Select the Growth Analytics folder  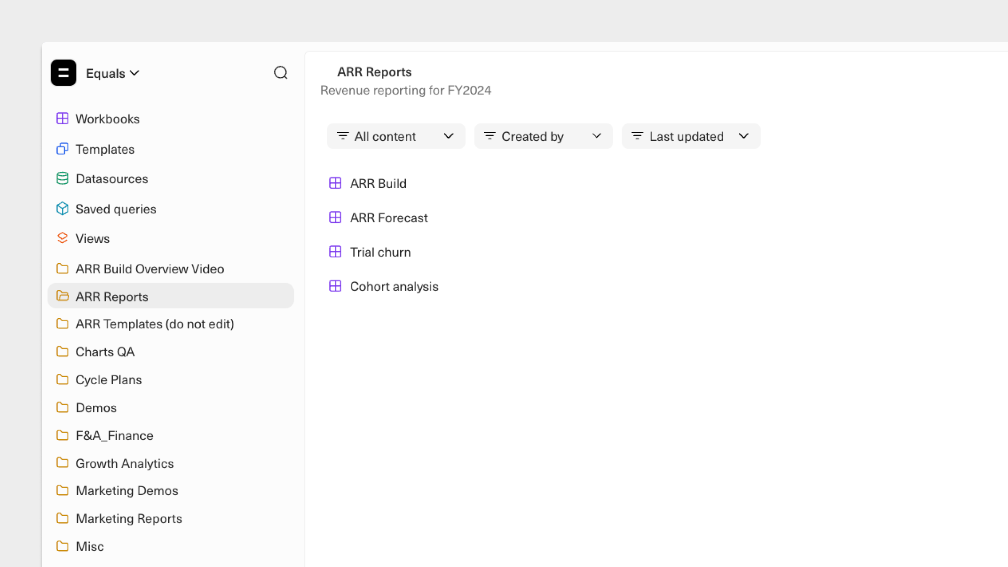[124, 463]
